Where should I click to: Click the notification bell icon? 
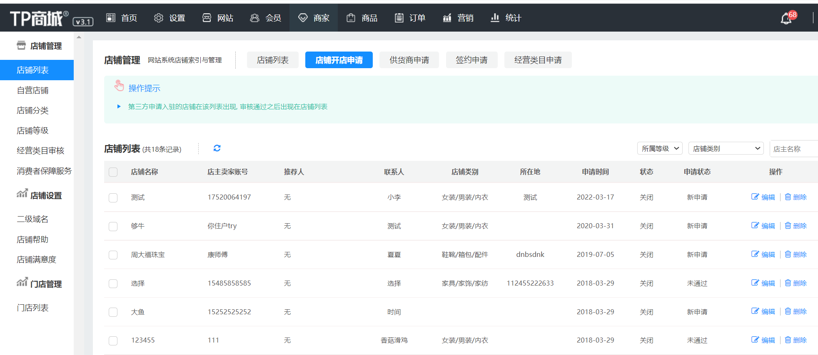tap(786, 19)
